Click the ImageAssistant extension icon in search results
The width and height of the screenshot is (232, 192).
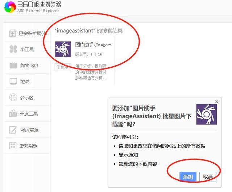63,49
